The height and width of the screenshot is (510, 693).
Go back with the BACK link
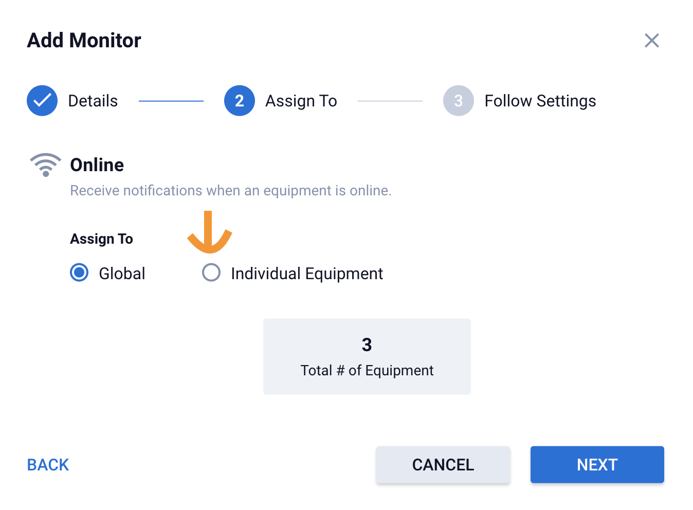48,465
